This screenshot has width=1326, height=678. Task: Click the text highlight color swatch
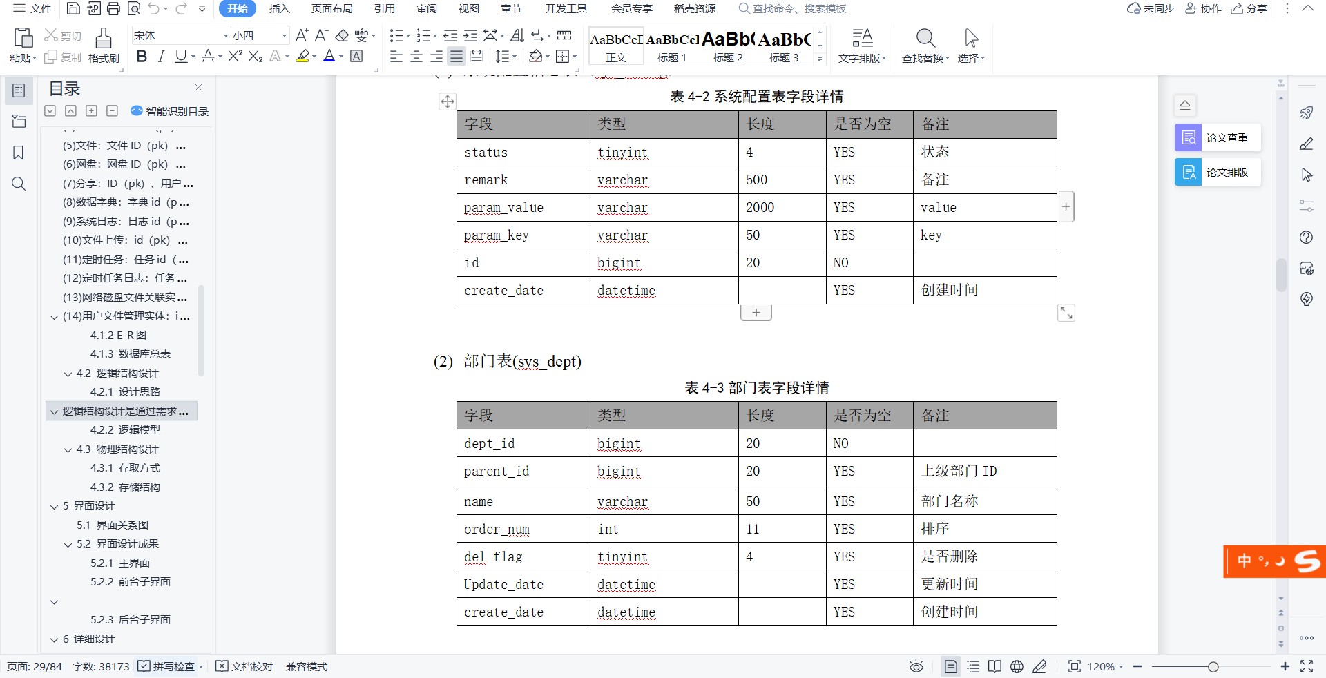pyautogui.click(x=302, y=57)
